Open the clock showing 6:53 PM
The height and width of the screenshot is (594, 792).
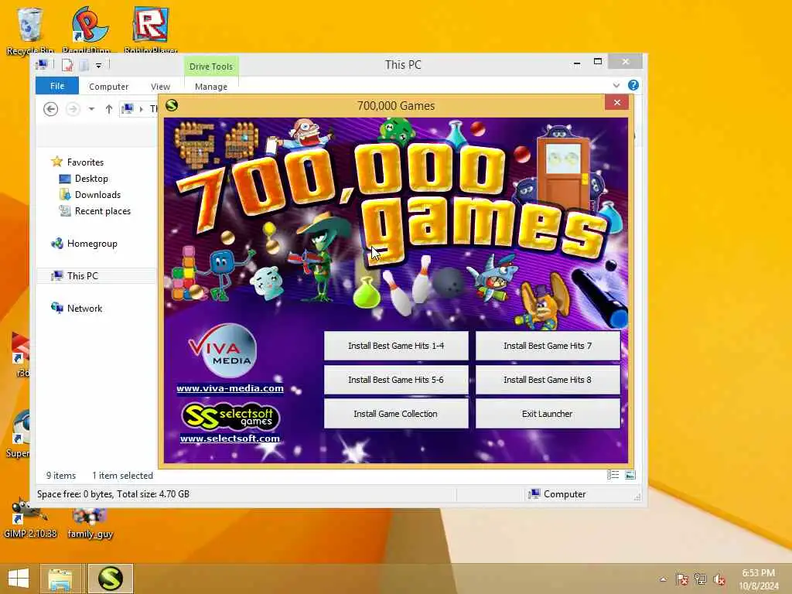[758, 579]
